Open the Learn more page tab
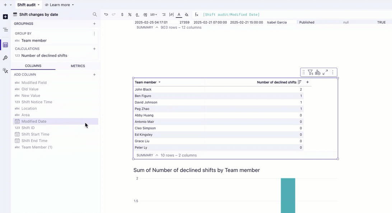The image size is (392, 213). click(60, 5)
